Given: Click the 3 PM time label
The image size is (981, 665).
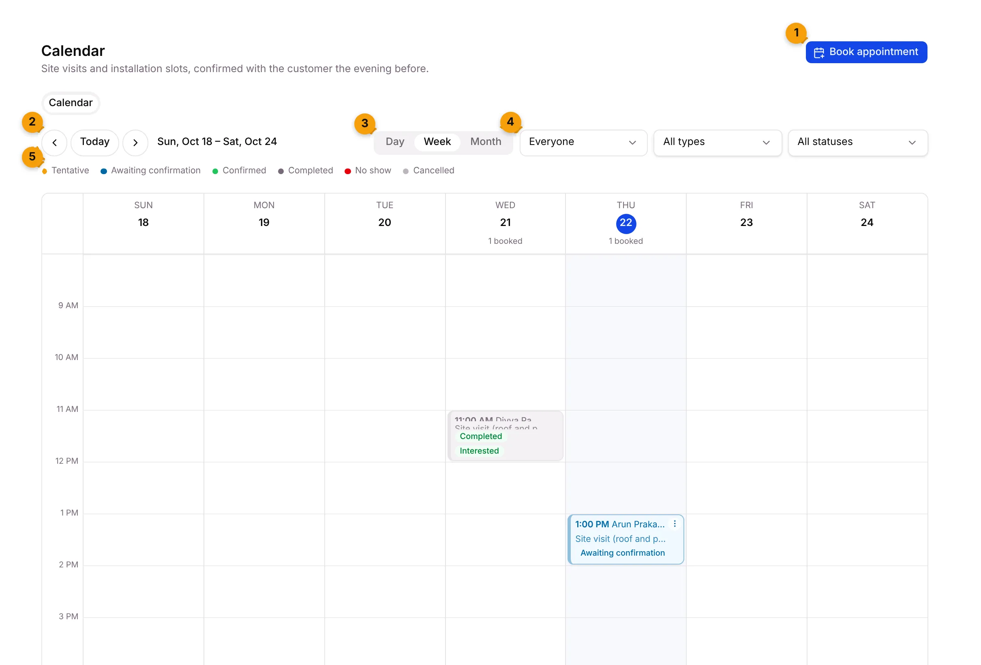Looking at the screenshot, I should coord(68,616).
